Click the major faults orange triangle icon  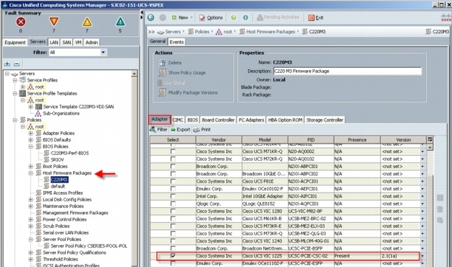click(54, 22)
